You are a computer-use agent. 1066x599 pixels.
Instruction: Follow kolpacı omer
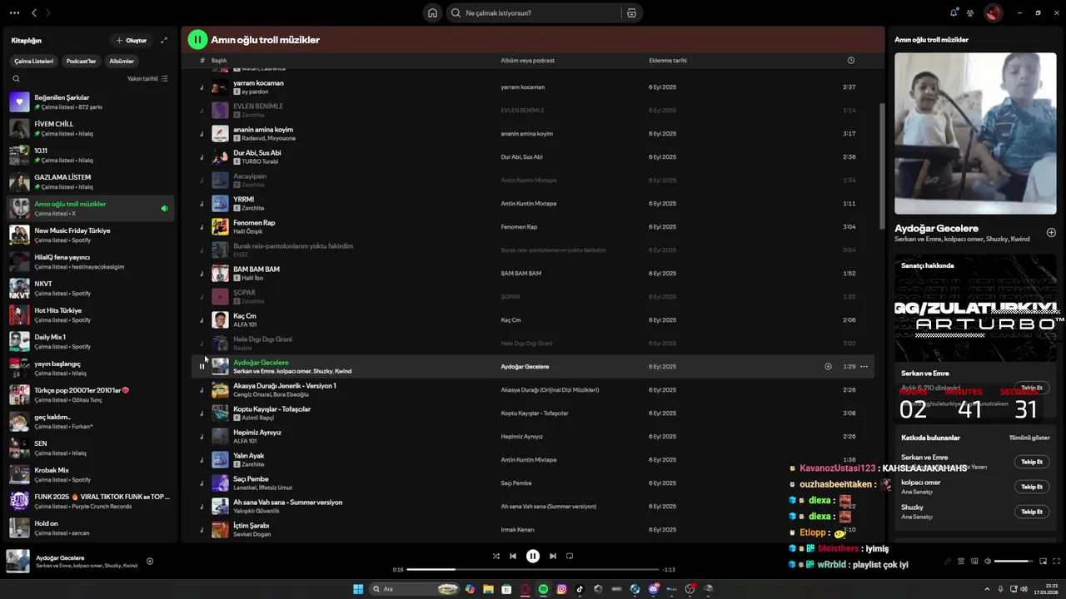[x=1032, y=487]
